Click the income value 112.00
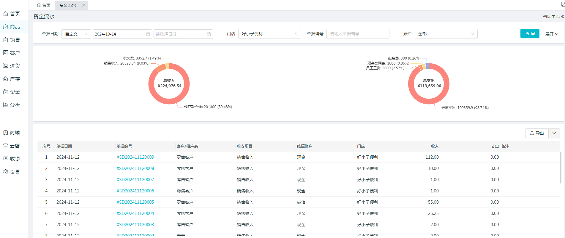Image resolution: width=565 pixels, height=238 pixels. [432, 157]
